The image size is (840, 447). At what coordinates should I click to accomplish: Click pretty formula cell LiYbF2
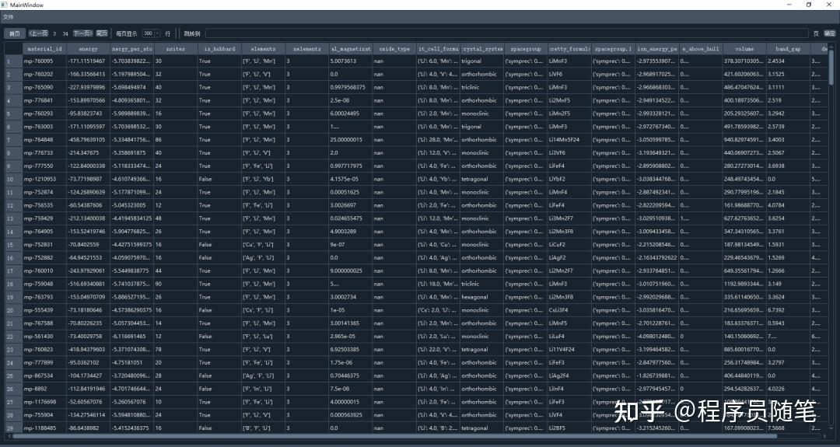coord(569,180)
